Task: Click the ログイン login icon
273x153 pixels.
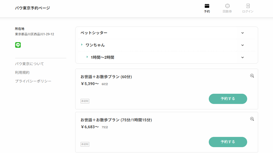Action: click(248, 6)
